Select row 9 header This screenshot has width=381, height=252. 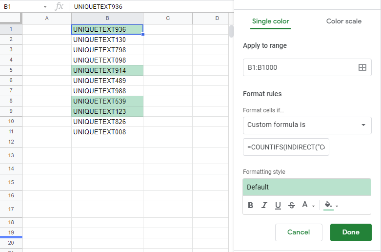[11, 111]
